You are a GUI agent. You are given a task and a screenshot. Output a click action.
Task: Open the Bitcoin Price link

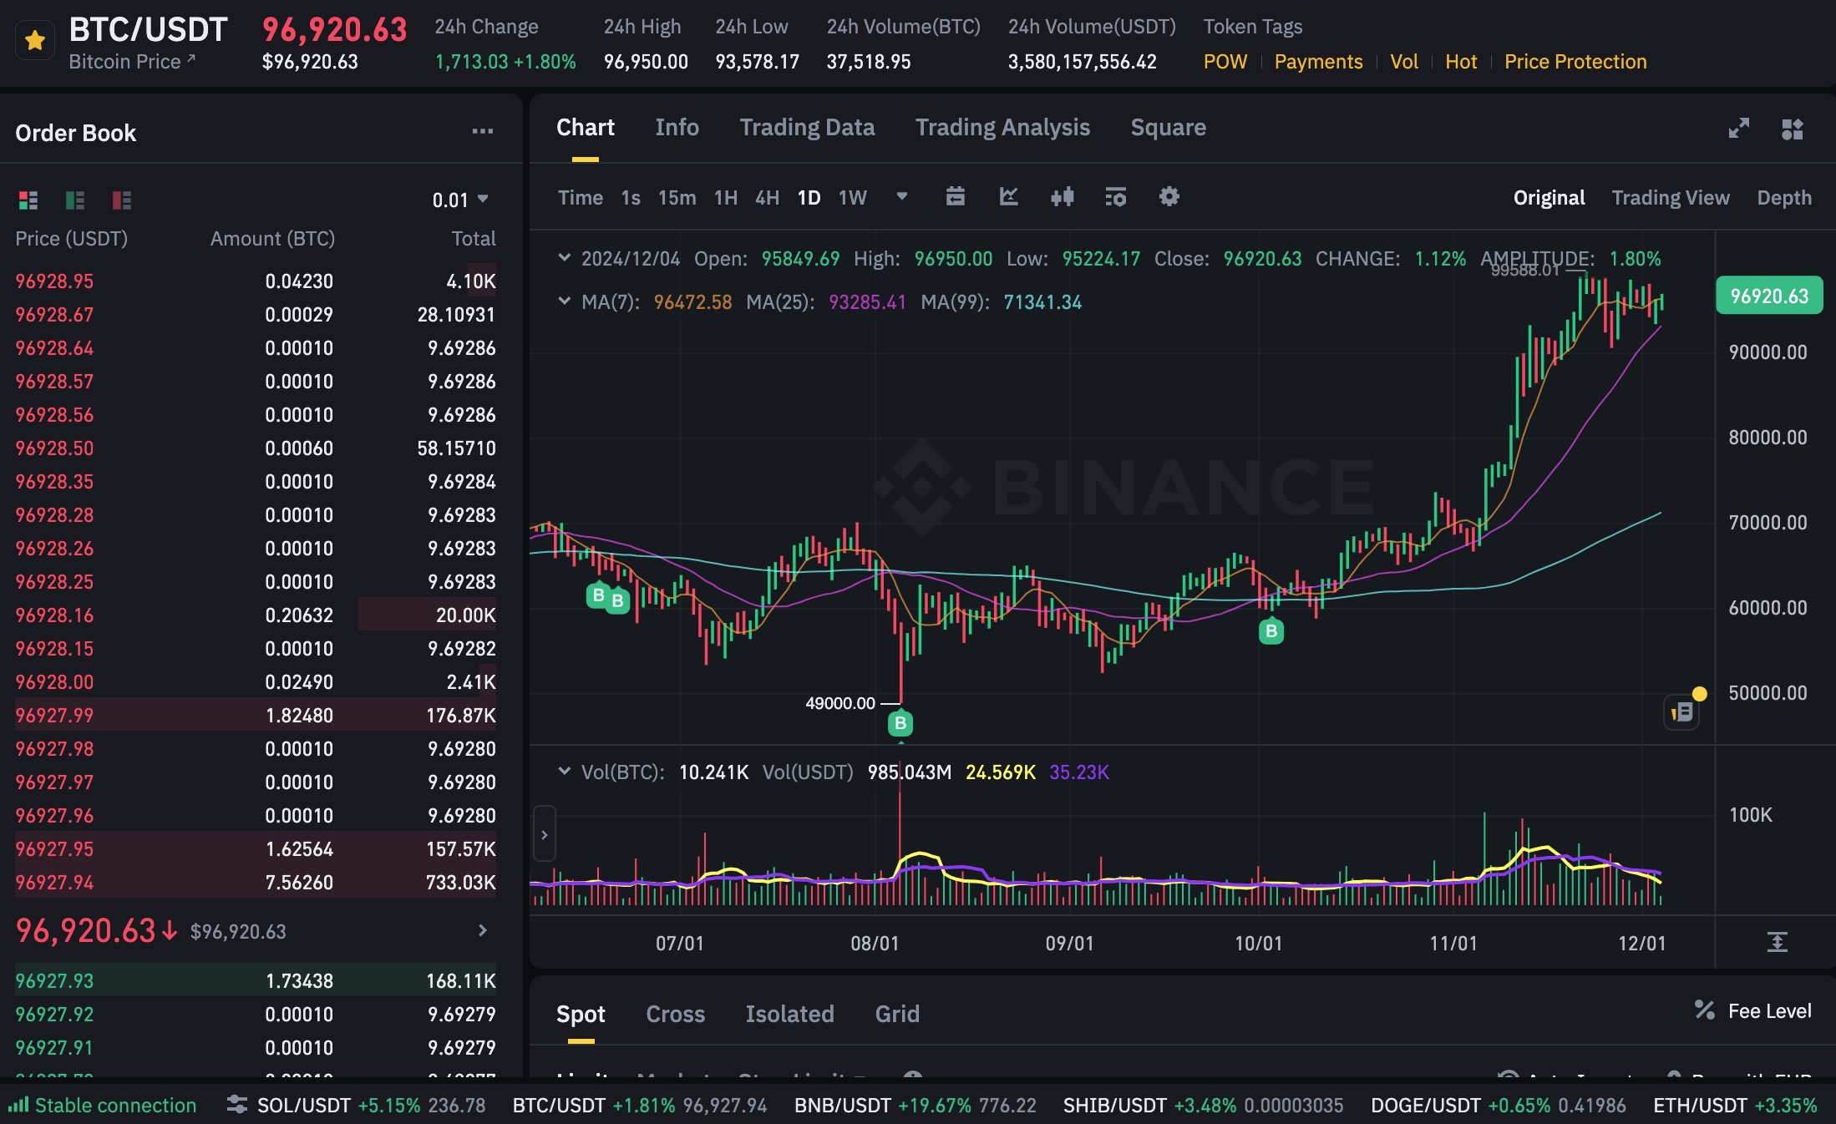pos(131,62)
